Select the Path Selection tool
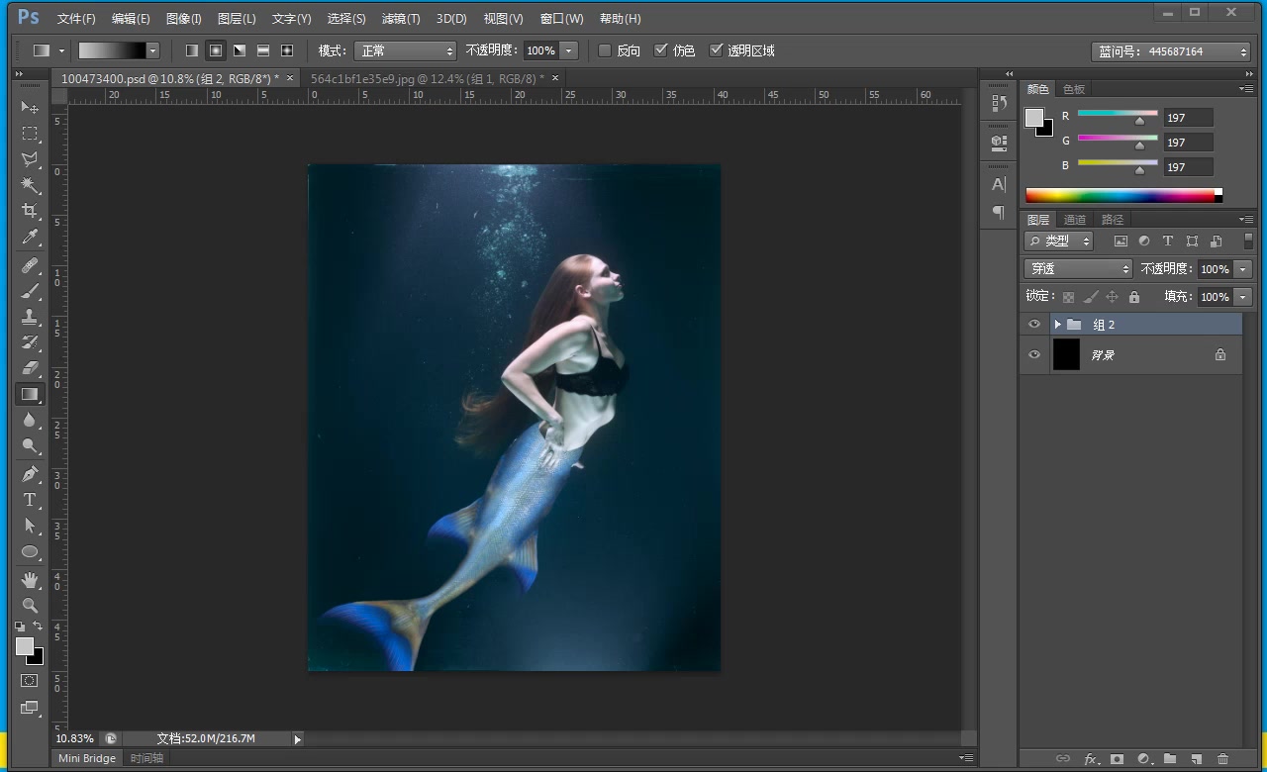 click(x=30, y=526)
